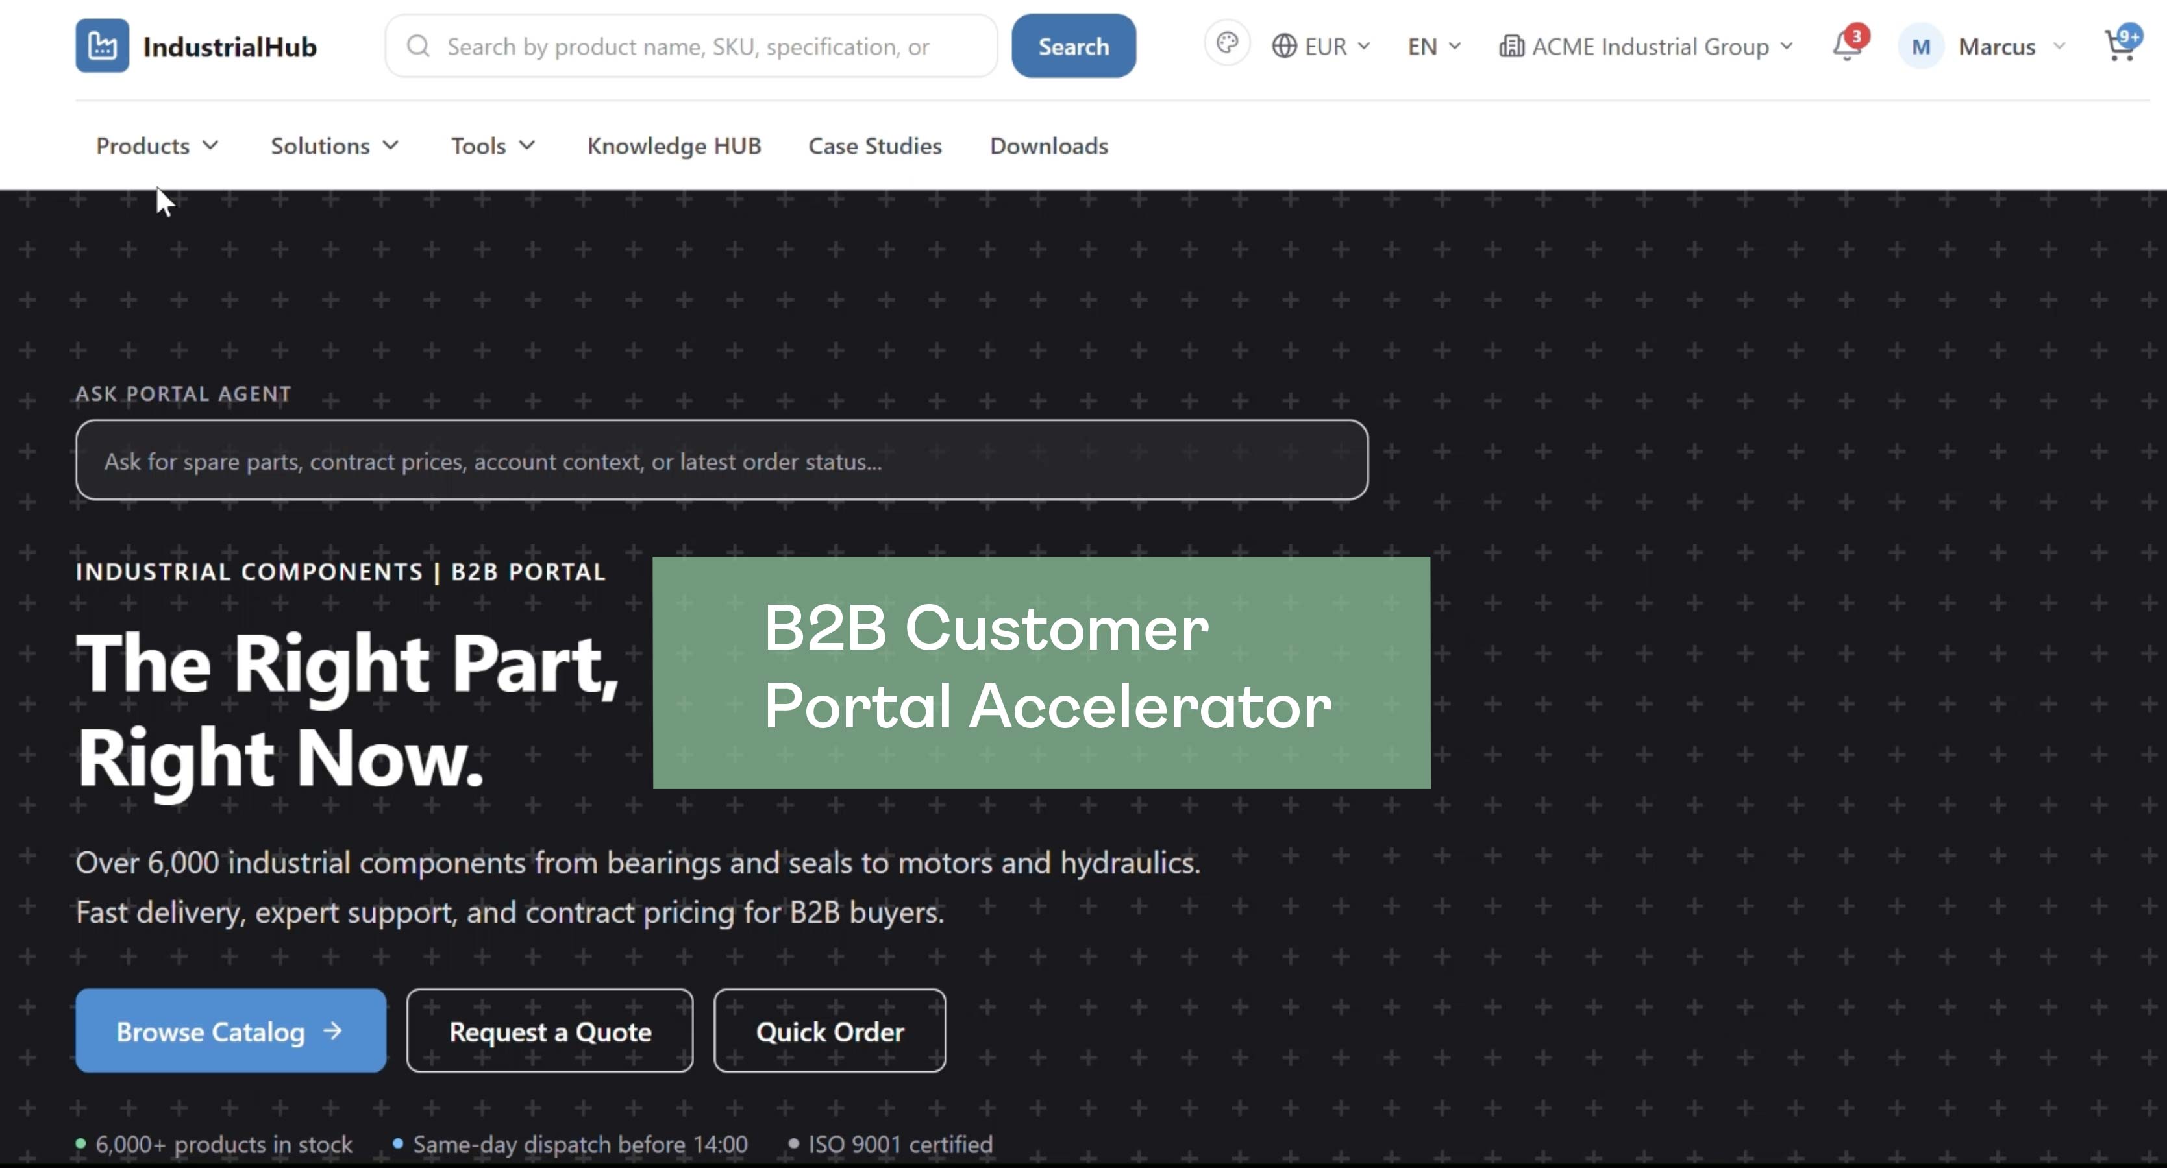This screenshot has width=2167, height=1168.
Task: Expand the EUR currency dropdown
Action: click(x=1320, y=46)
